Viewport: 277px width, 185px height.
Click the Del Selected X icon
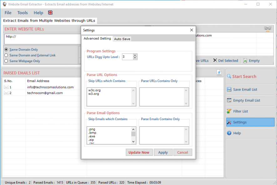point(215,61)
